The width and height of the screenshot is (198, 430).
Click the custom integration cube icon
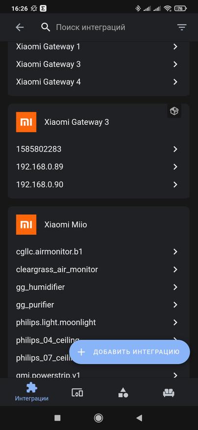[x=174, y=111]
